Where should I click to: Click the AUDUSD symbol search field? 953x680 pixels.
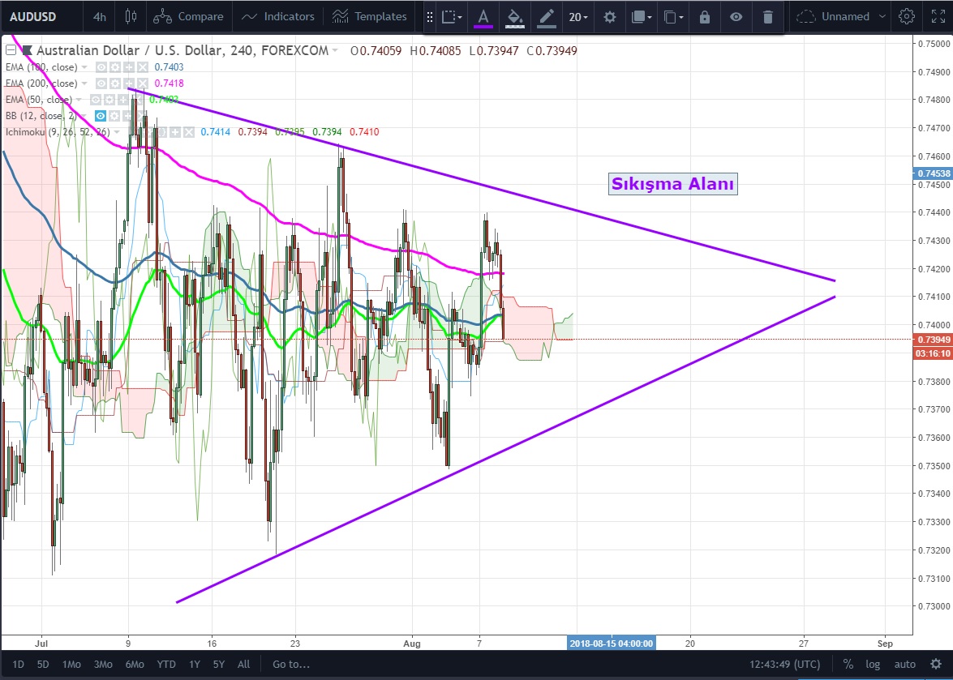[x=32, y=16]
